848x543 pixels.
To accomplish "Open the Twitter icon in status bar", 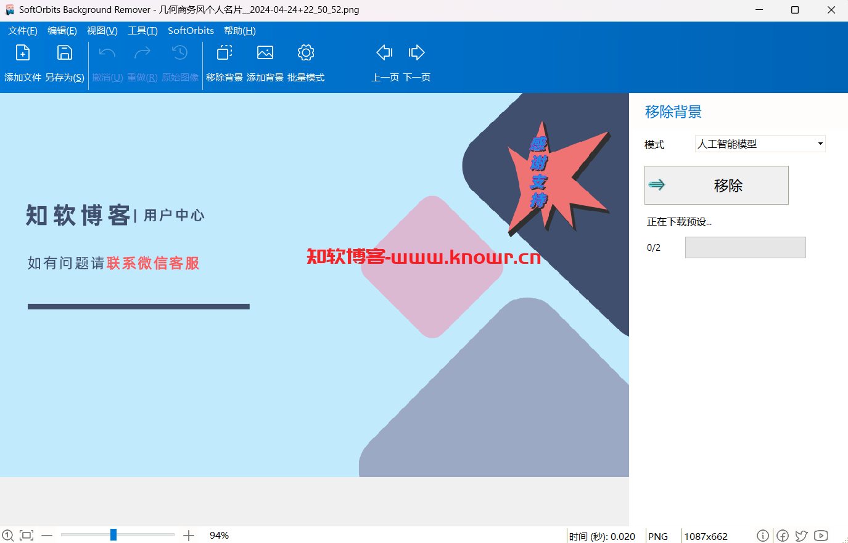I will (802, 536).
